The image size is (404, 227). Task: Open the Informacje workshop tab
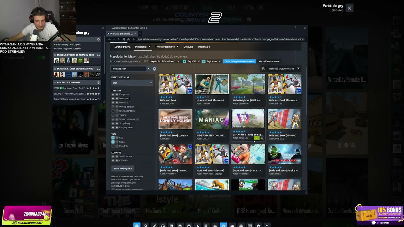[204, 47]
